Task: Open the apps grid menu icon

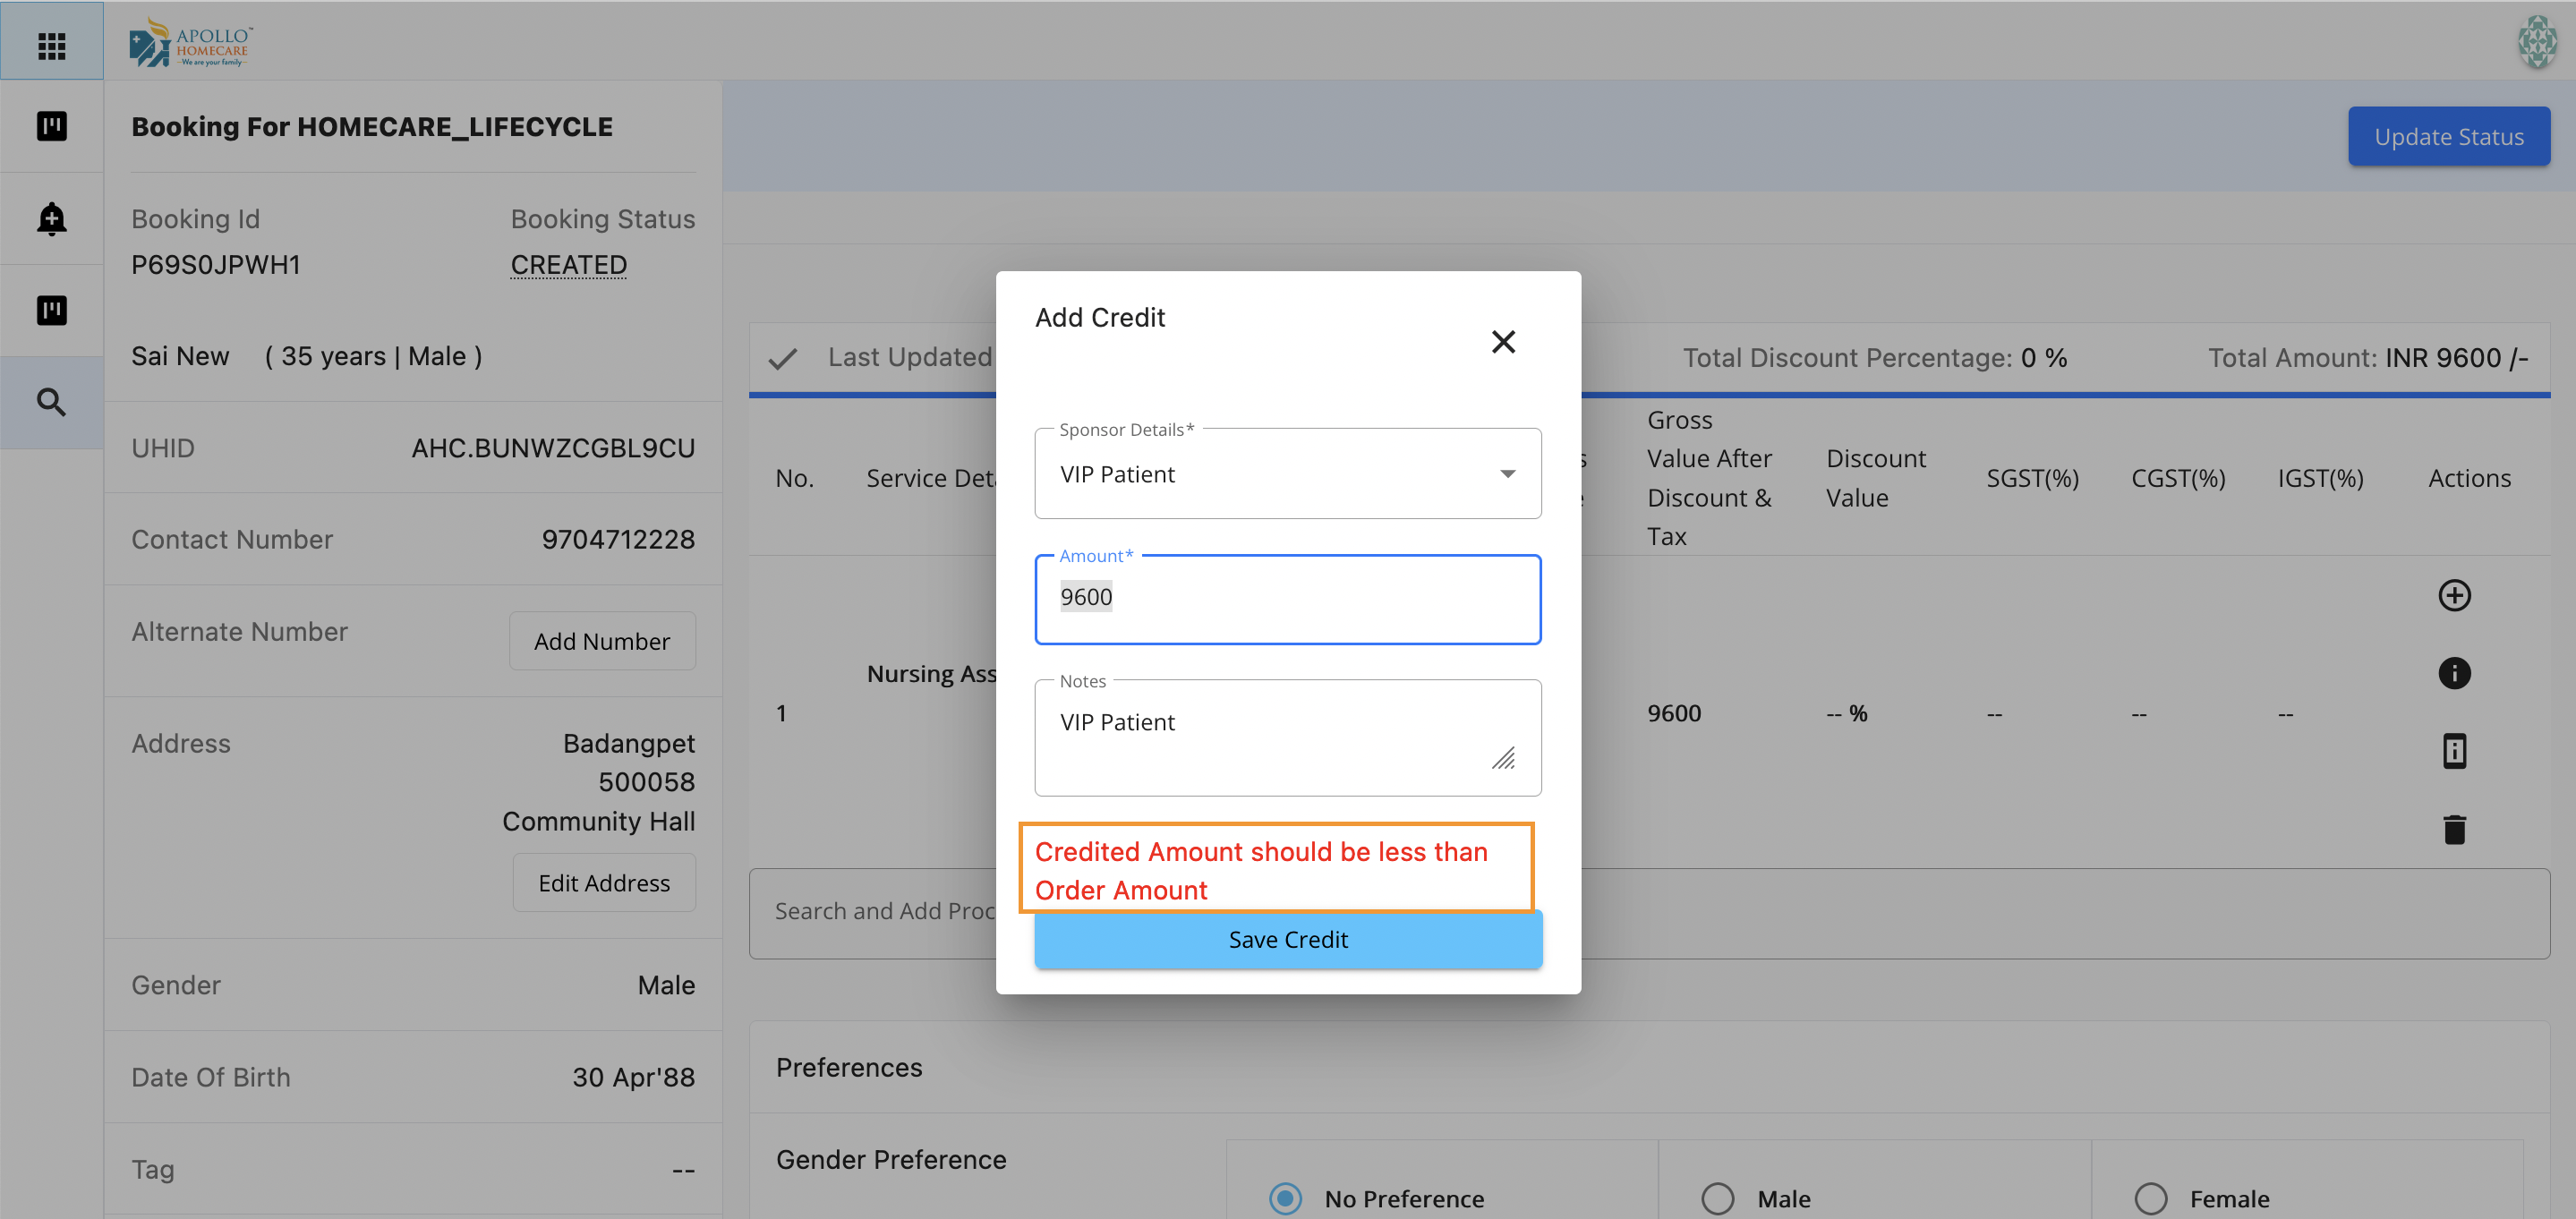Action: tap(51, 45)
